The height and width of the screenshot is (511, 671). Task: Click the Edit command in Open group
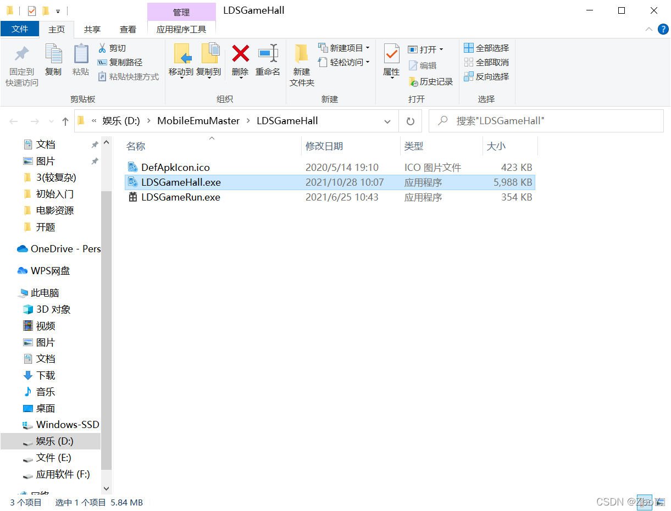[x=422, y=65]
